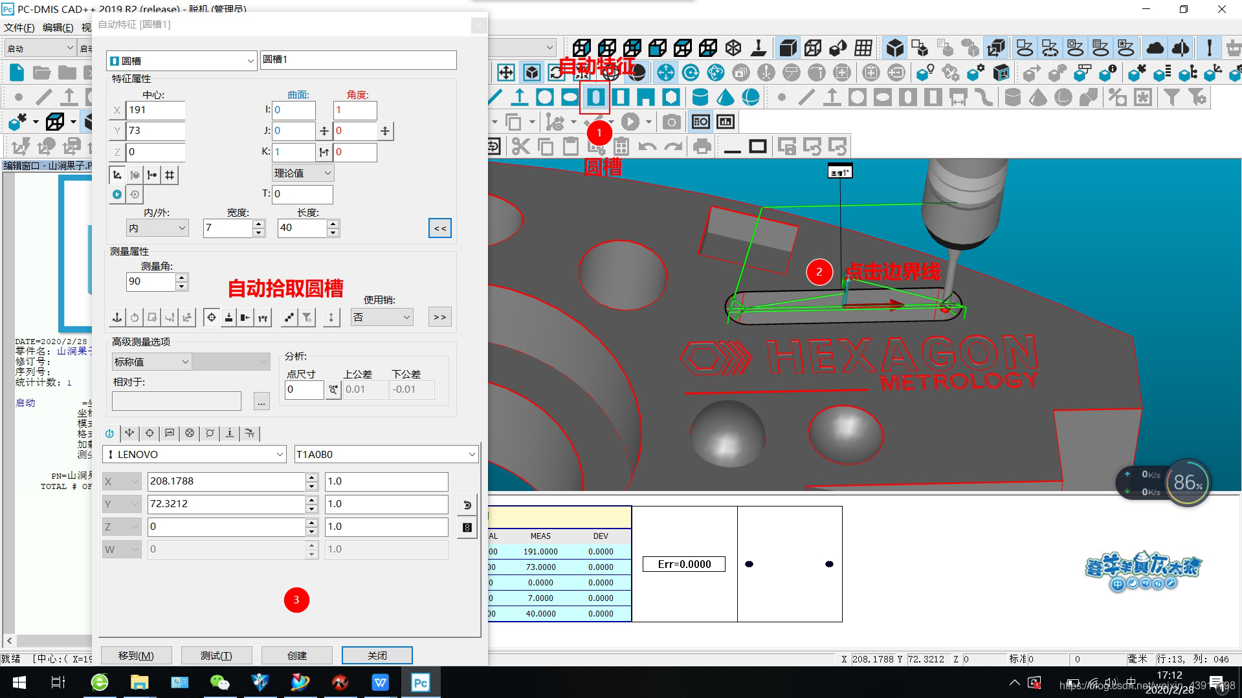Click the ... browse button under 相对于

pos(261,402)
